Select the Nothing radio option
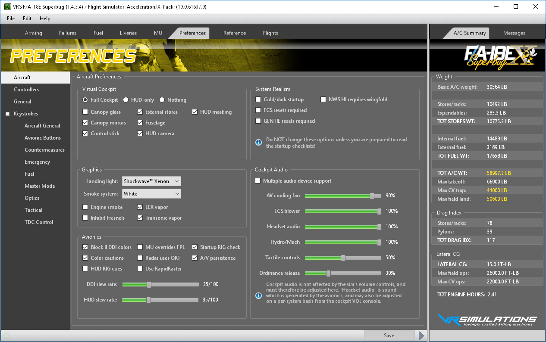Screen dimensions: 546x342 tap(162, 100)
